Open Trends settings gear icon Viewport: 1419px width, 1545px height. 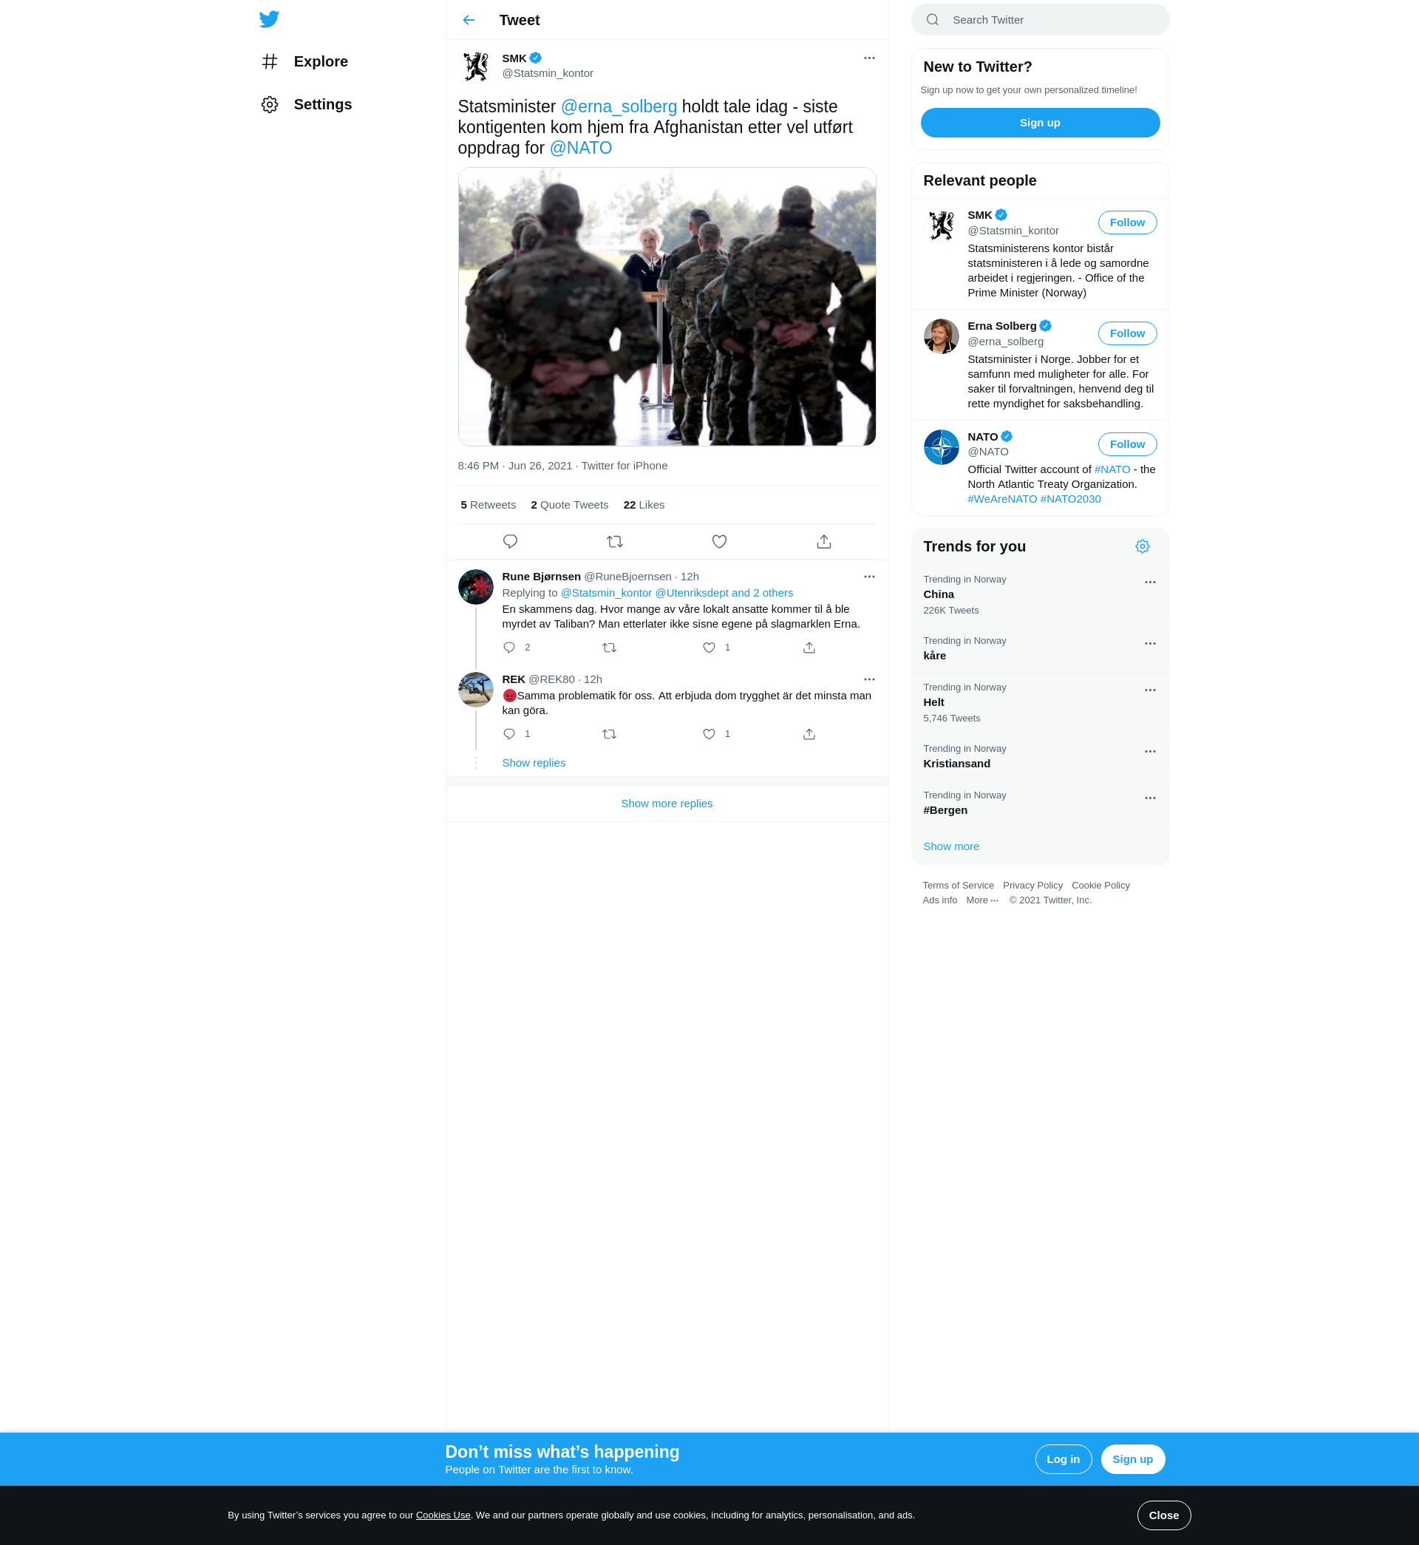click(1142, 546)
